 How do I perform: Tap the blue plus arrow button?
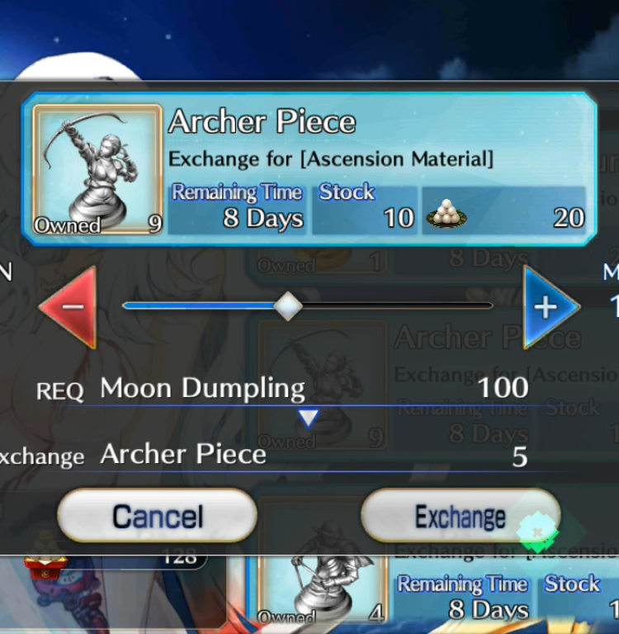[x=550, y=307]
